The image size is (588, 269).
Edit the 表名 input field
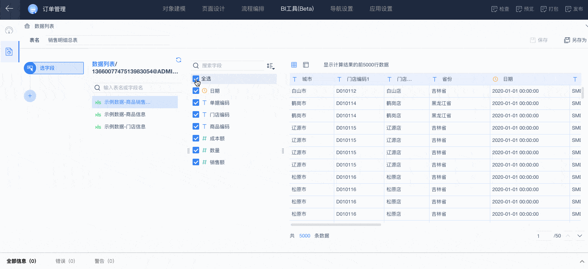click(108, 40)
